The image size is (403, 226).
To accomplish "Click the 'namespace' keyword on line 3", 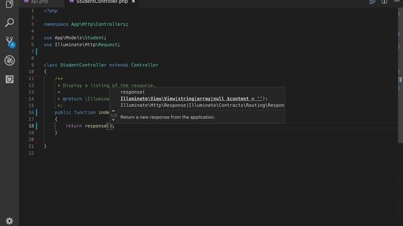I will (56, 24).
